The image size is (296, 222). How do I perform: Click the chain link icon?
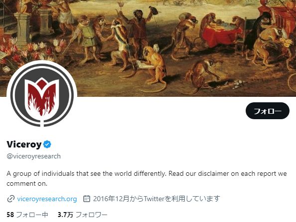(x=11, y=199)
